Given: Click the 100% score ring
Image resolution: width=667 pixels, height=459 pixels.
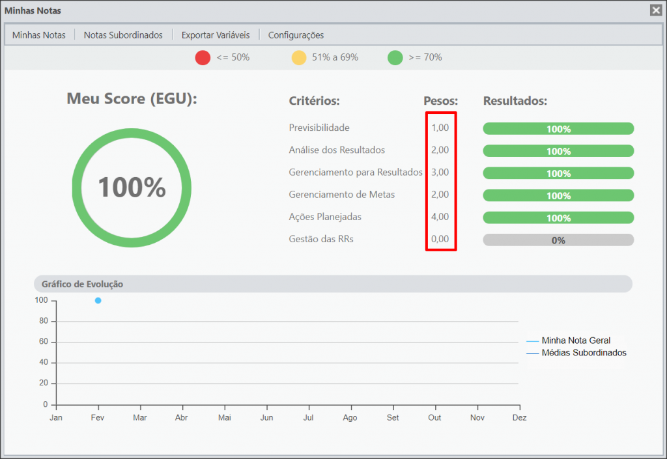Looking at the screenshot, I should [x=132, y=188].
